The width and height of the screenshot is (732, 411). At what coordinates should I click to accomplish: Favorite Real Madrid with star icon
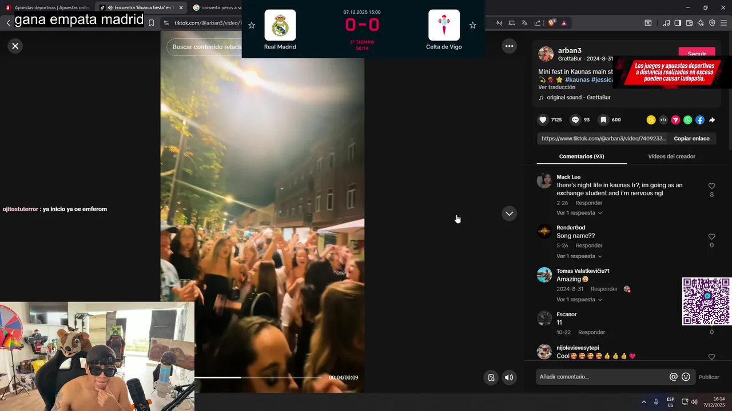(x=252, y=25)
